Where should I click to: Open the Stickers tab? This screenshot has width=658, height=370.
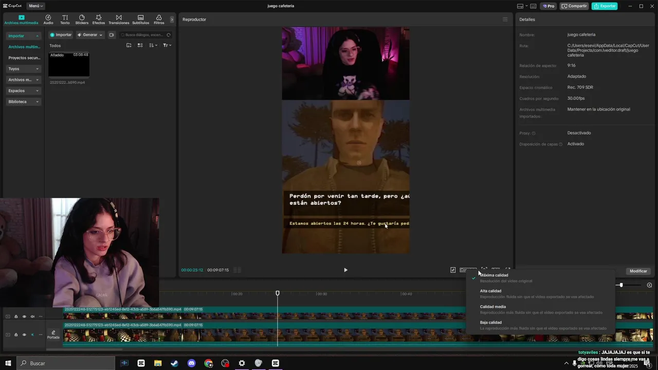click(82, 20)
